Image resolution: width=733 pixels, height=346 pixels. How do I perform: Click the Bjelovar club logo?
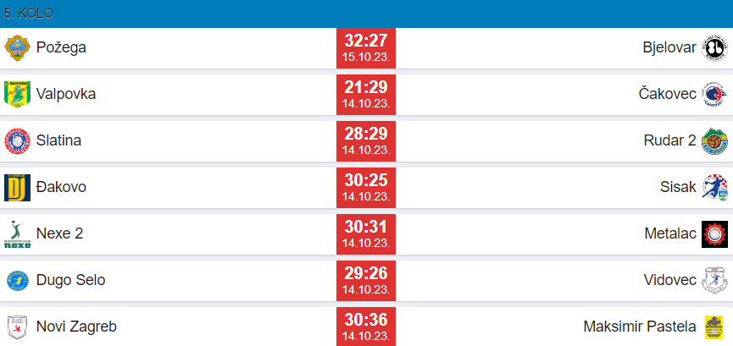714,47
